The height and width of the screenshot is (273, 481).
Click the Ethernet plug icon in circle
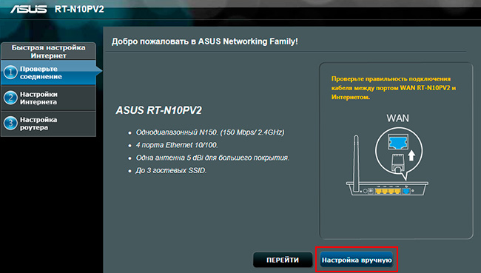coord(398,164)
